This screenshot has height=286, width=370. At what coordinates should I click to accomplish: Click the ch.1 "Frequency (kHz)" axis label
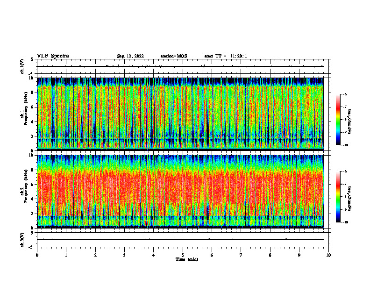tap(26, 109)
